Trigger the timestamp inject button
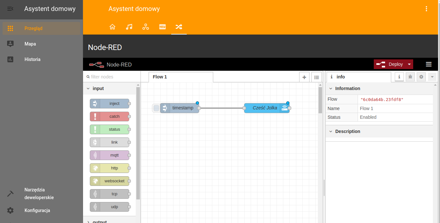 (x=156, y=108)
